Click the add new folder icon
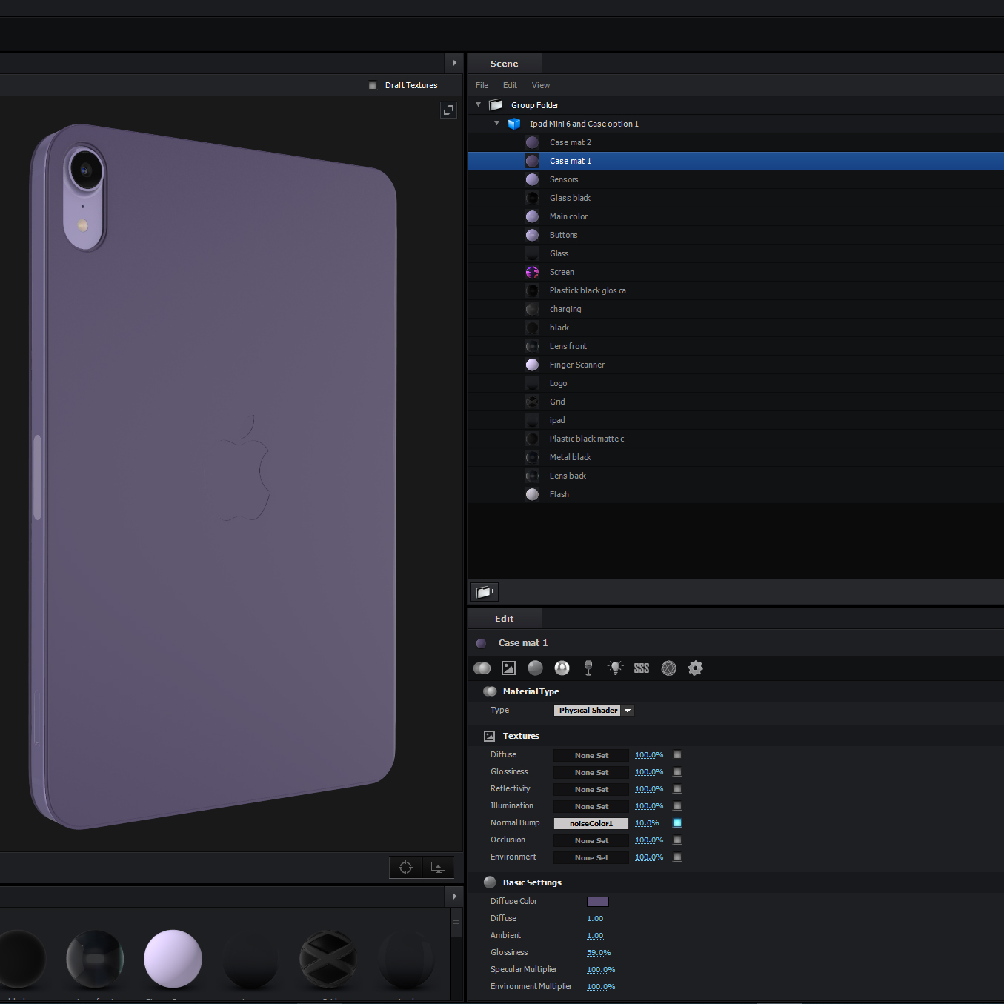The image size is (1004, 1004). point(485,592)
